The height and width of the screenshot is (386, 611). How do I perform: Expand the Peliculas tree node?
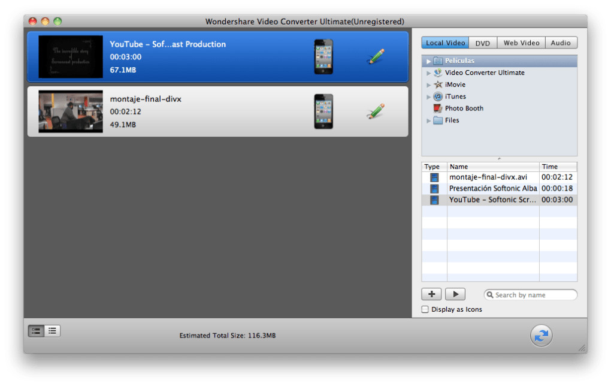tap(428, 61)
